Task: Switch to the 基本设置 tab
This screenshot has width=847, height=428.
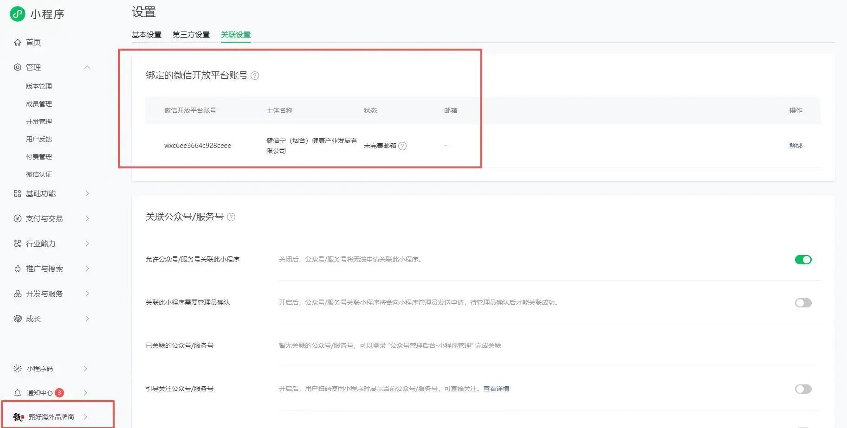Action: 147,35
